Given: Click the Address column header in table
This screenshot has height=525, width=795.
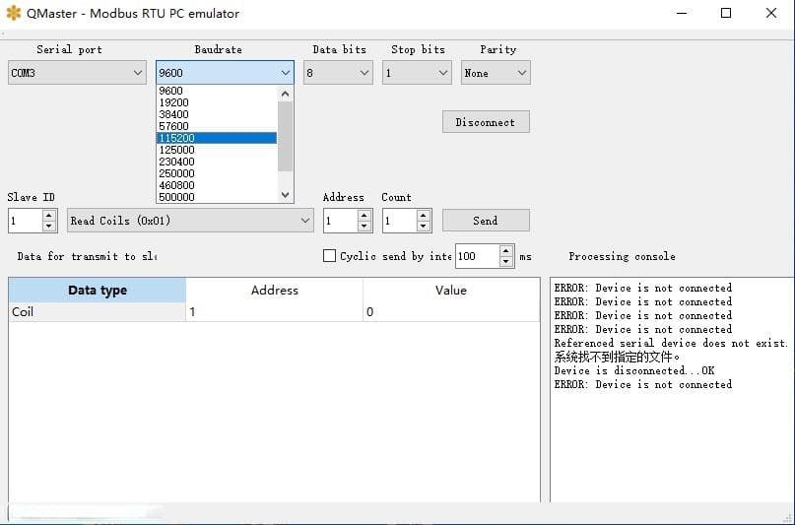Looking at the screenshot, I should (274, 290).
